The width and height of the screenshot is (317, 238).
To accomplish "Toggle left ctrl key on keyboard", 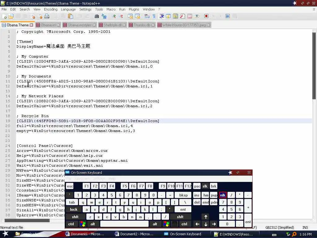I will click(71, 224).
